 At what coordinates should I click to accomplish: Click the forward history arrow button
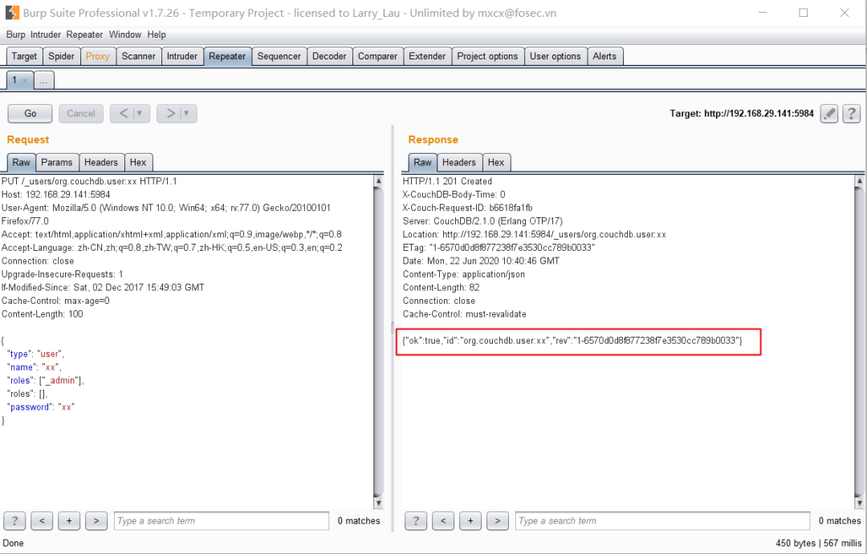pos(170,113)
